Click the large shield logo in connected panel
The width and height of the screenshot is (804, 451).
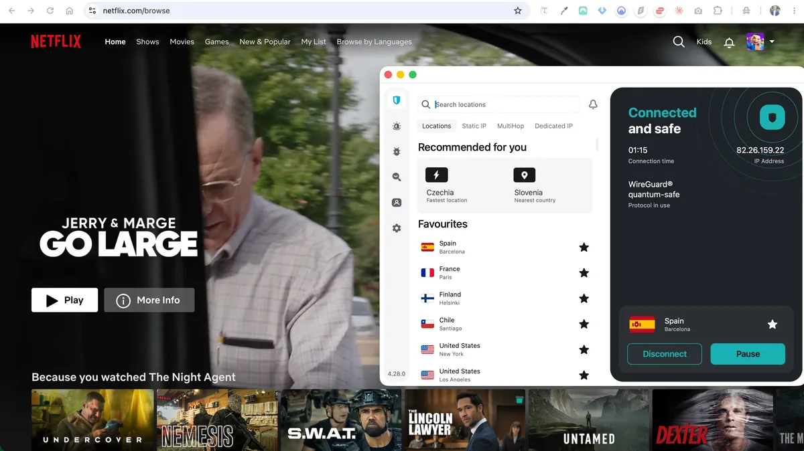pyautogui.click(x=773, y=118)
